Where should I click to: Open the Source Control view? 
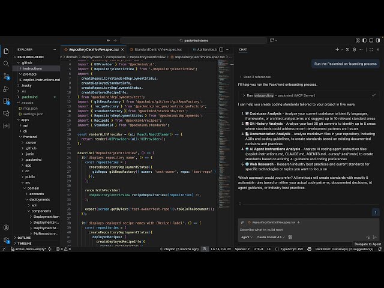pos(6,76)
